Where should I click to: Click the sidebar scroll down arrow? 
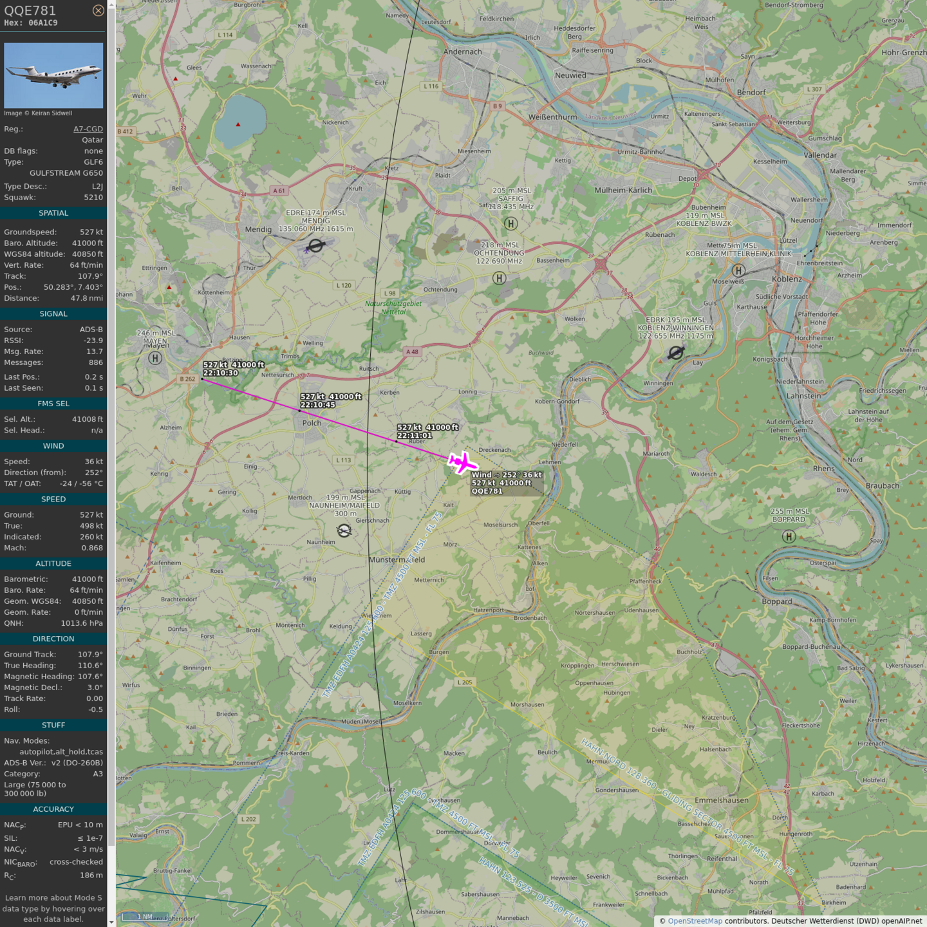coord(111,922)
